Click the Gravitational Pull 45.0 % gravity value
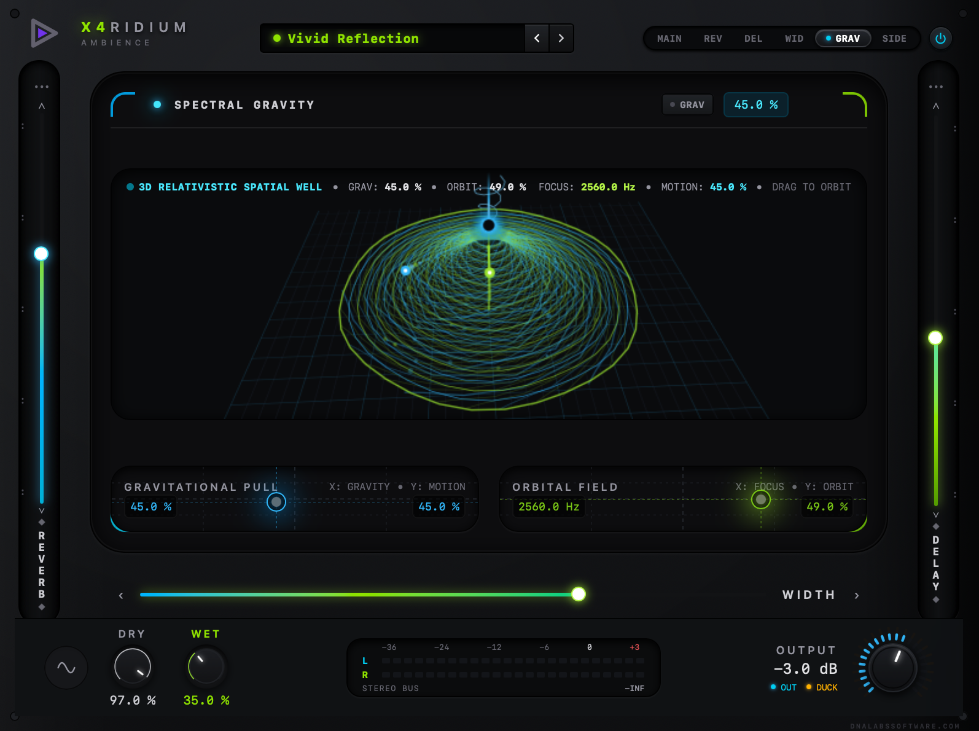Viewport: 979px width, 731px height. click(150, 507)
